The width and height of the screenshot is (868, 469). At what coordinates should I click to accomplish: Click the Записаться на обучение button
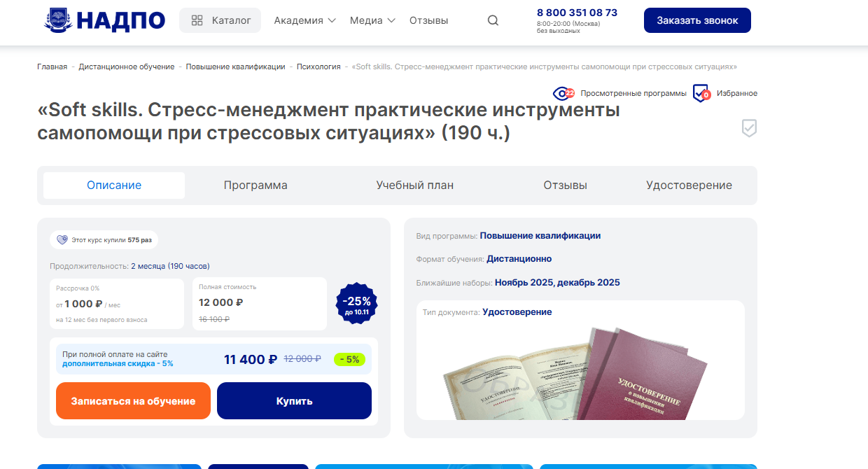click(133, 401)
